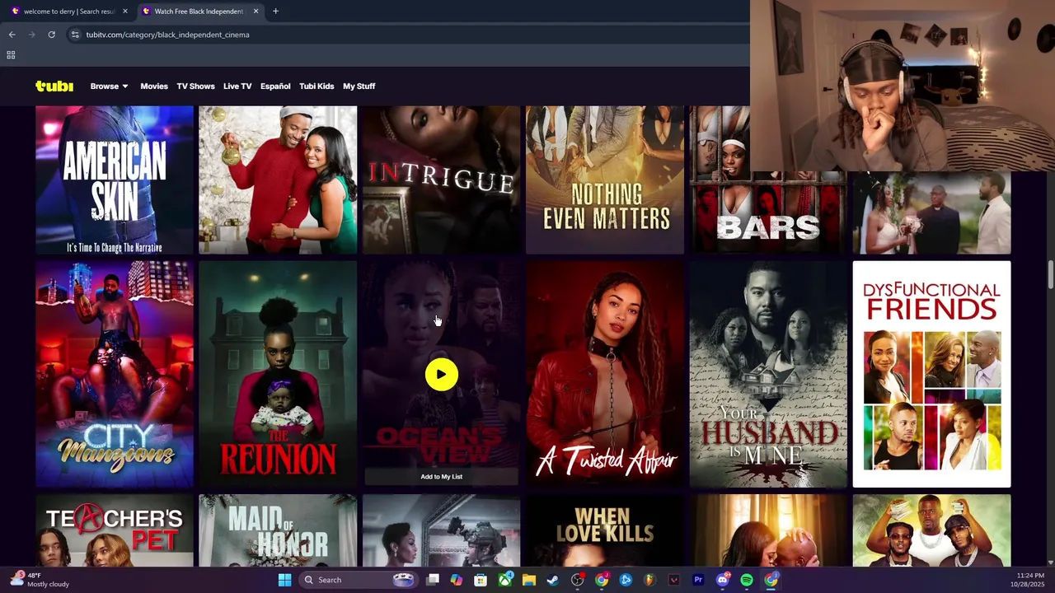The image size is (1055, 593).
Task: Launch Copilot from the taskbar
Action: coord(457,580)
